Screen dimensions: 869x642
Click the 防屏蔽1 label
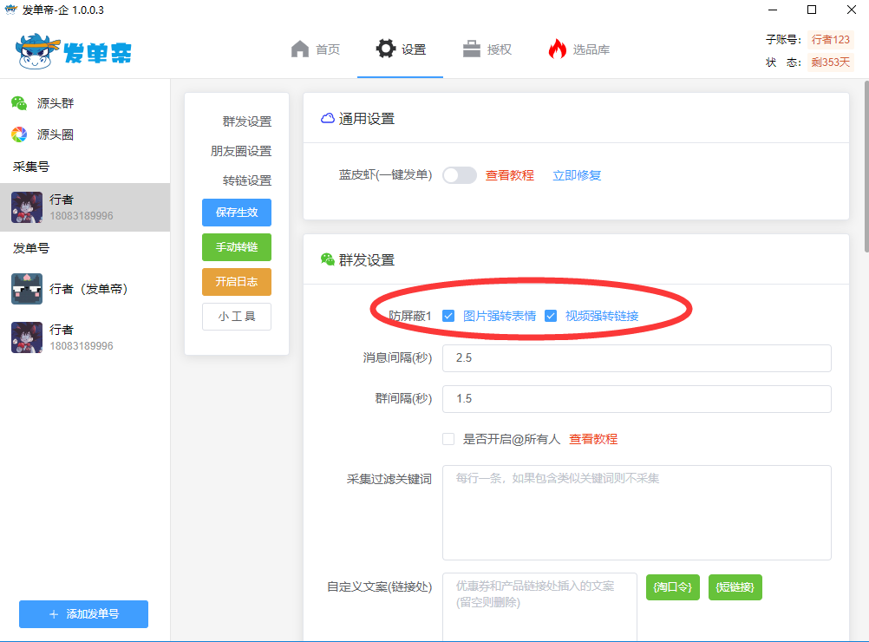point(409,316)
